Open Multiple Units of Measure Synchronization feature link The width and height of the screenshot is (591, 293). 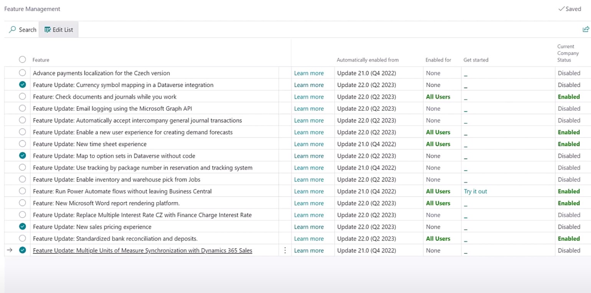(142, 250)
